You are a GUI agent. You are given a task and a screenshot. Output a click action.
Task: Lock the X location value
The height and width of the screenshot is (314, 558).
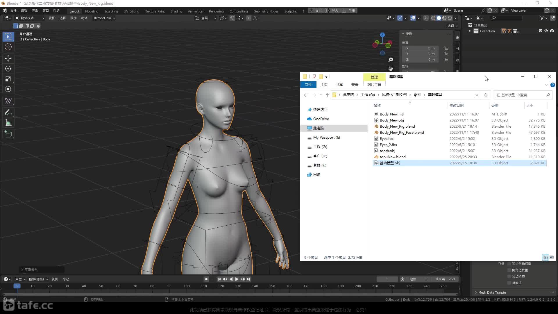pos(446,48)
